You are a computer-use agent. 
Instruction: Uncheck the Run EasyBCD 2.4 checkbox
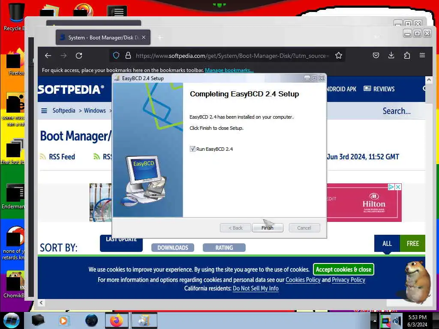pyautogui.click(x=192, y=149)
